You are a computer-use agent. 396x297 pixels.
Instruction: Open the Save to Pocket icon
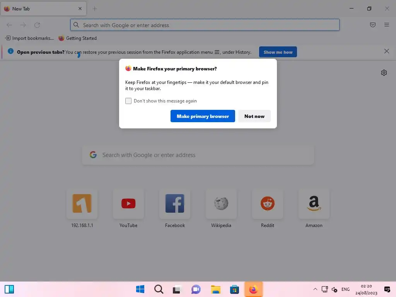coord(372,25)
